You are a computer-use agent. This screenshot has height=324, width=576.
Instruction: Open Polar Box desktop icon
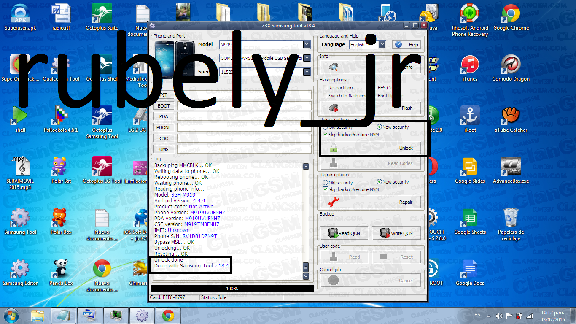pyautogui.click(x=61, y=221)
